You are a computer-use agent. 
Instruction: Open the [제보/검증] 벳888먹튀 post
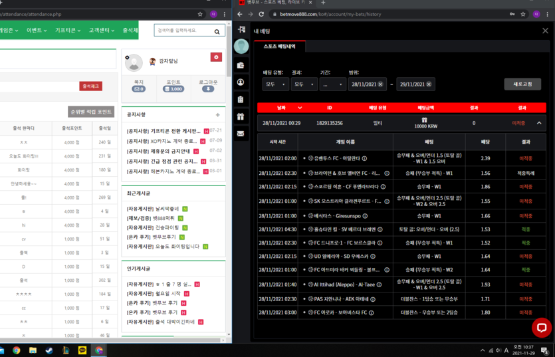click(150, 218)
